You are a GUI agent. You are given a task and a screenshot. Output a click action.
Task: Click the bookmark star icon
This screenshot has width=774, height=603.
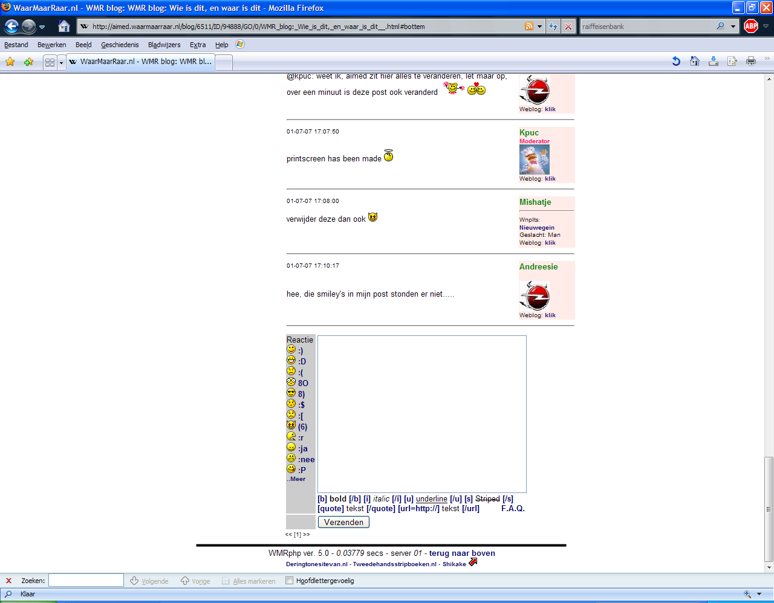tap(10, 62)
